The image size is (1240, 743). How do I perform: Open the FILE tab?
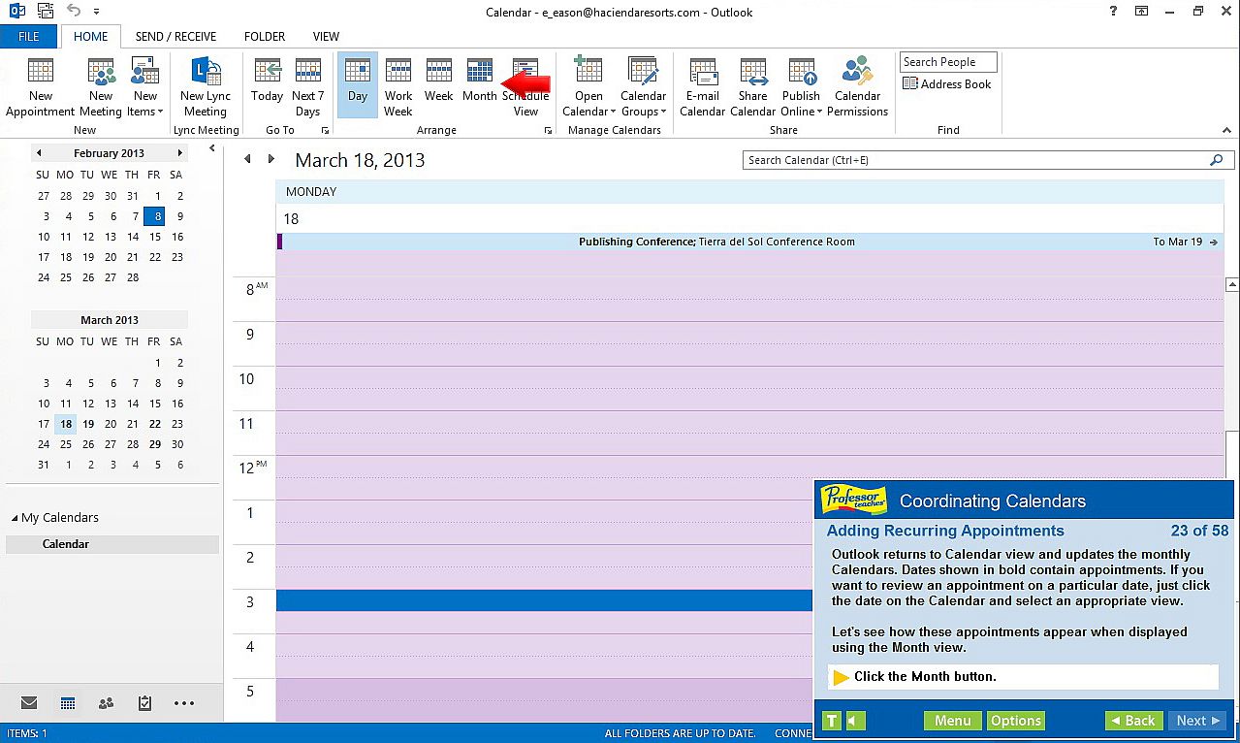click(x=29, y=37)
